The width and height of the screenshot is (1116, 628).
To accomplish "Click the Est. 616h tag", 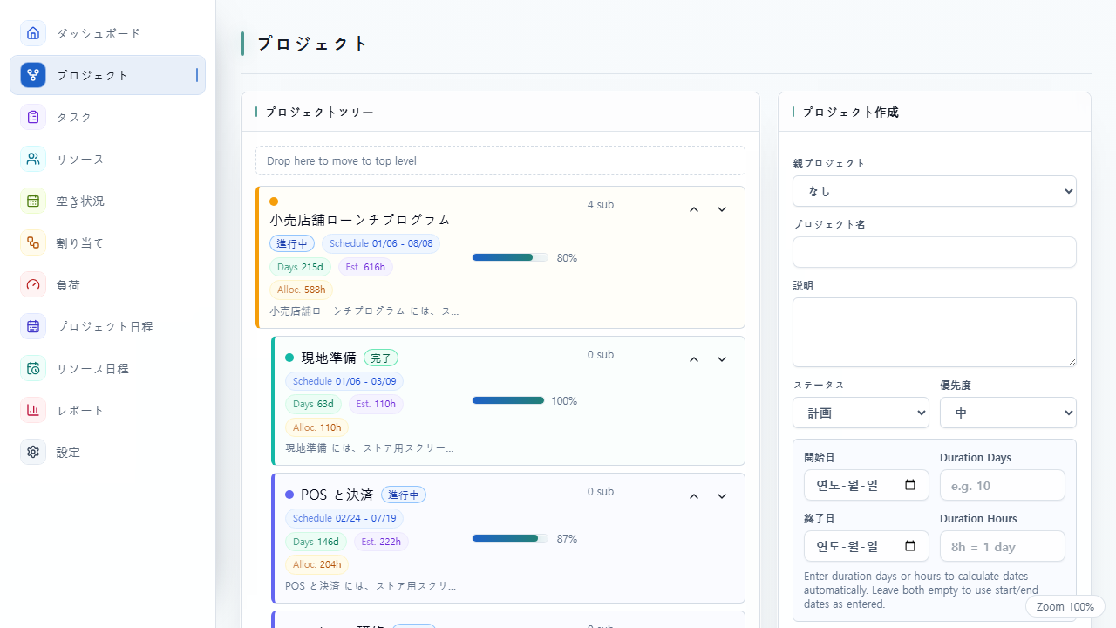I will tap(365, 267).
